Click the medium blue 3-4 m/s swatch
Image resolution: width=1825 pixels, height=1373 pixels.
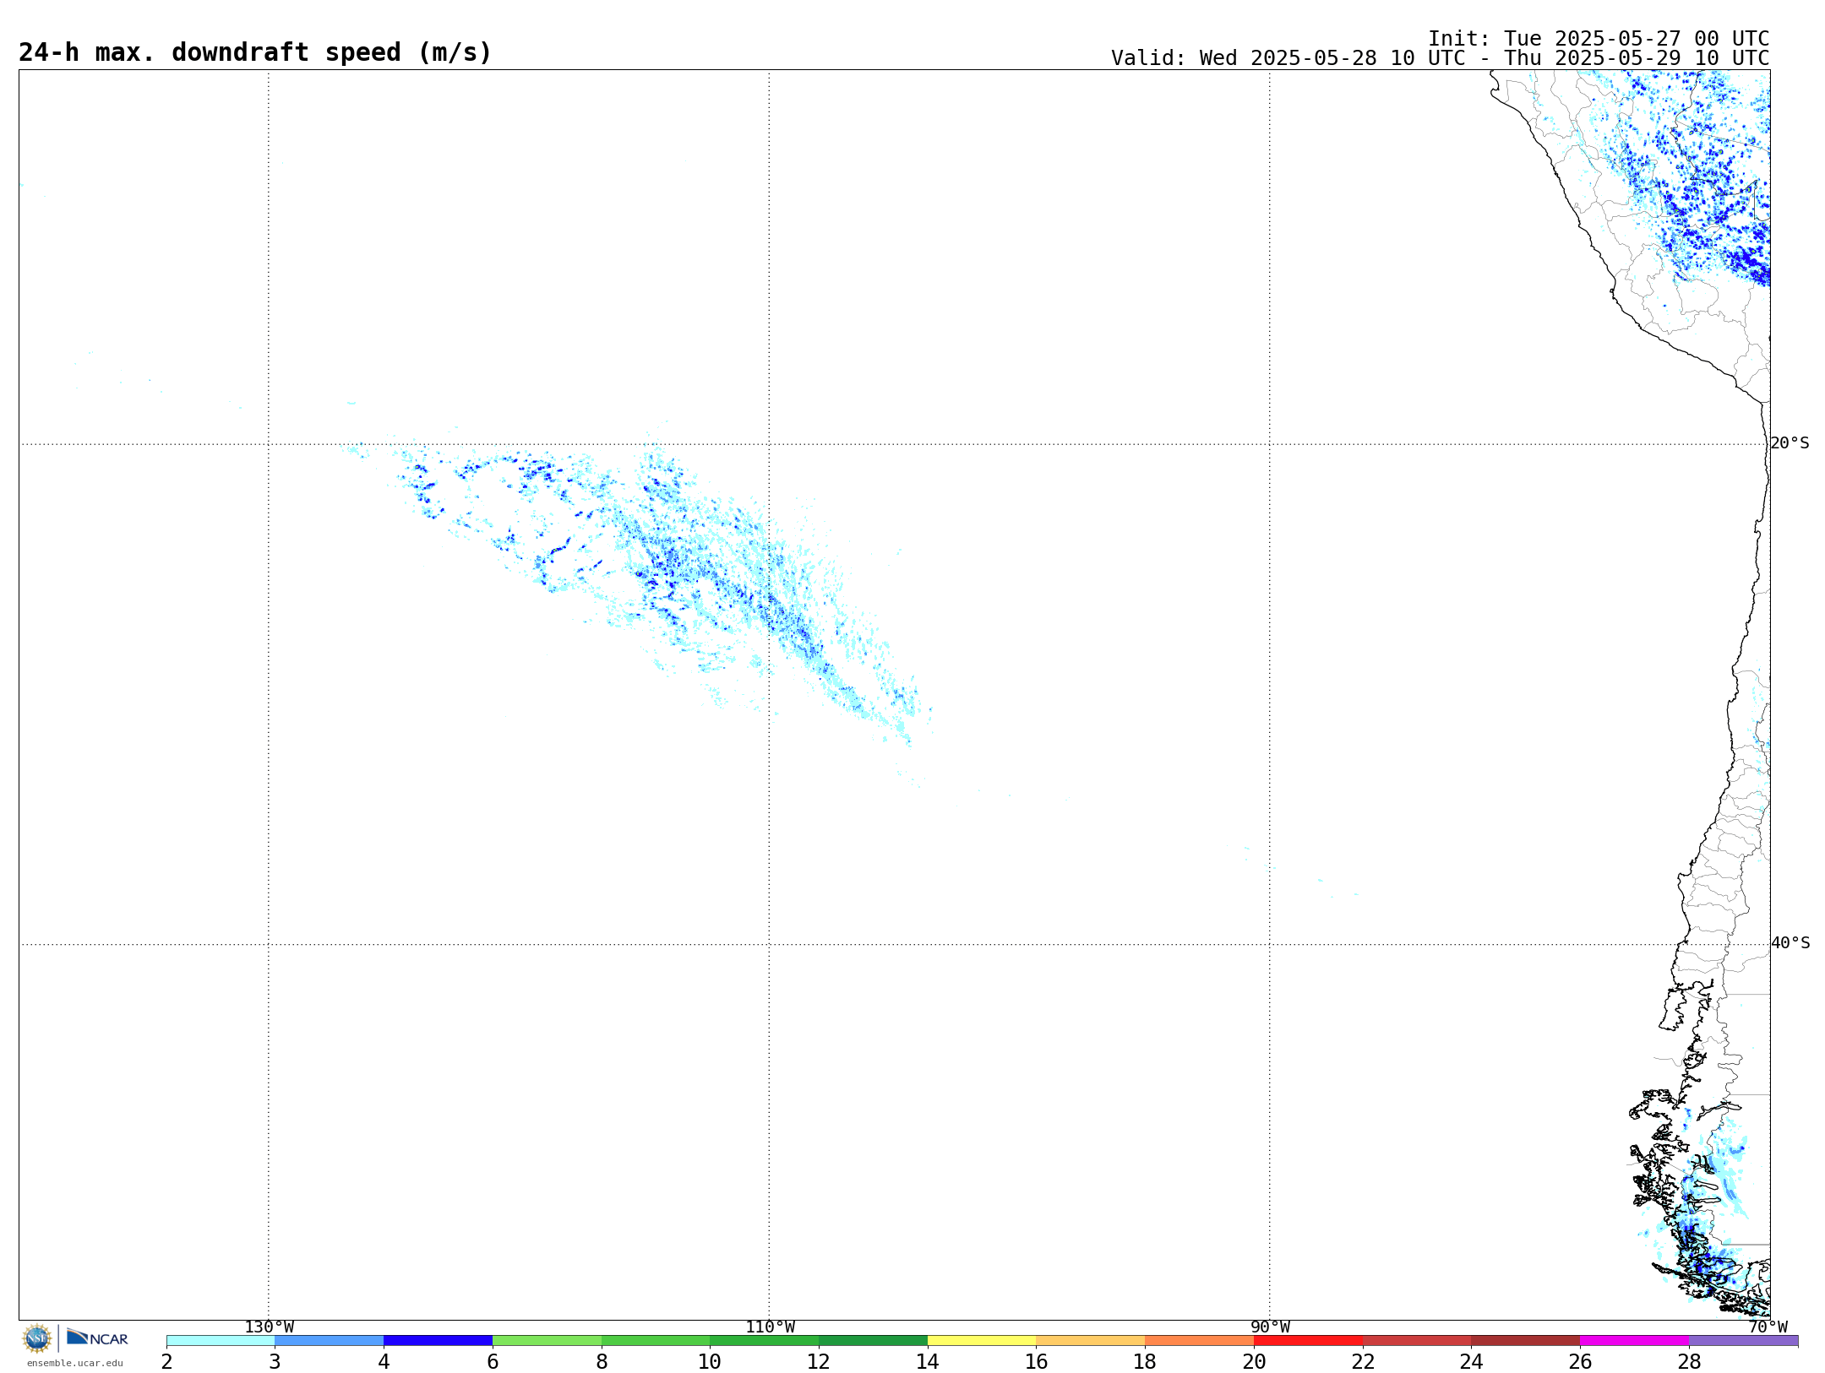tap(330, 1341)
